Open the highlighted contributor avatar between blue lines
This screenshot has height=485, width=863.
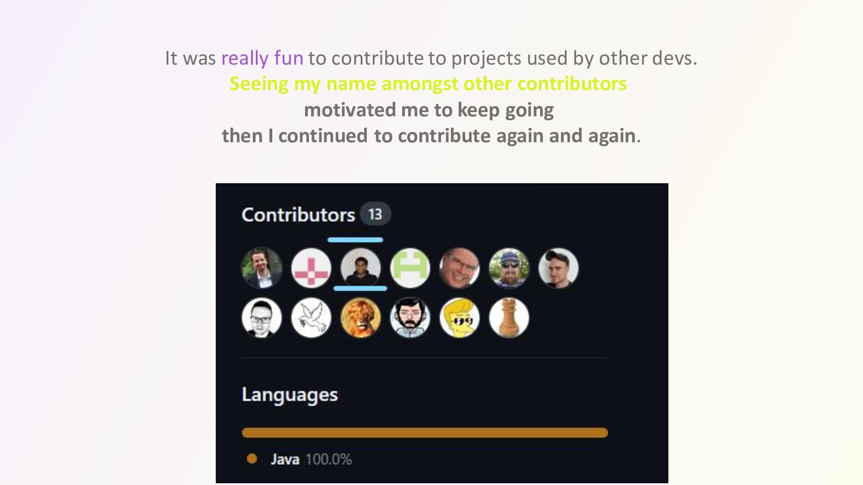[x=360, y=268]
